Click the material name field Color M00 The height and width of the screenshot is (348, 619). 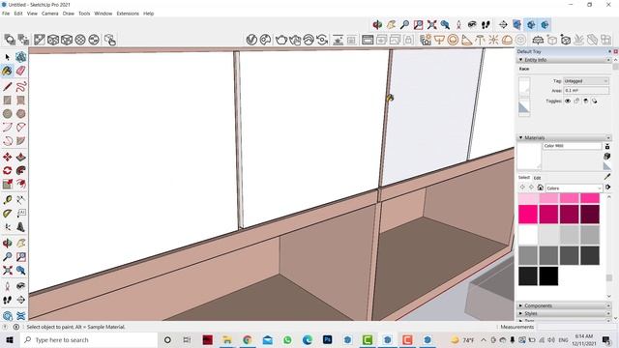click(572, 146)
